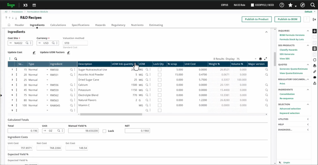Sort by the Unit Cost column header
Image resolution: width=318 pixels, height=165 pixels.
[195, 64]
